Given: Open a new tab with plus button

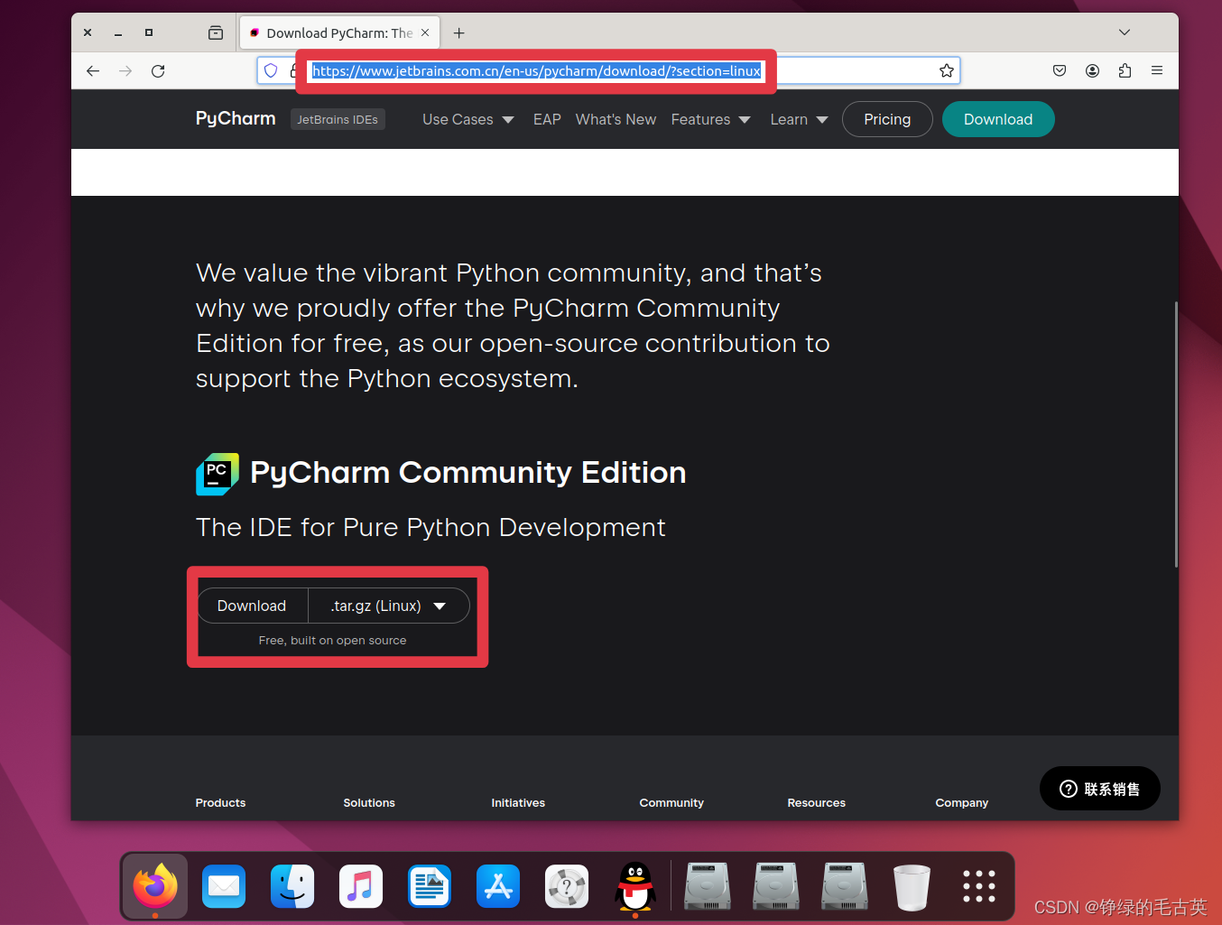Looking at the screenshot, I should (x=459, y=32).
